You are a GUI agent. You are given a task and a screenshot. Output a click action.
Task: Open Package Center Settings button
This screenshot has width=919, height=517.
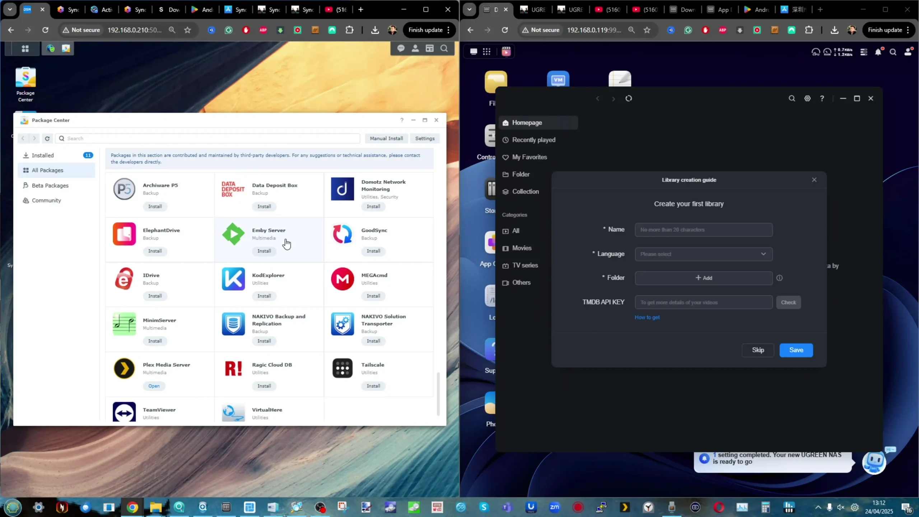click(x=425, y=138)
